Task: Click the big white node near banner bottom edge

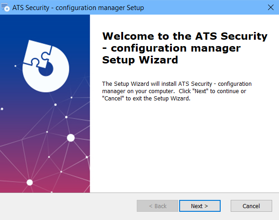Action: [30, 183]
